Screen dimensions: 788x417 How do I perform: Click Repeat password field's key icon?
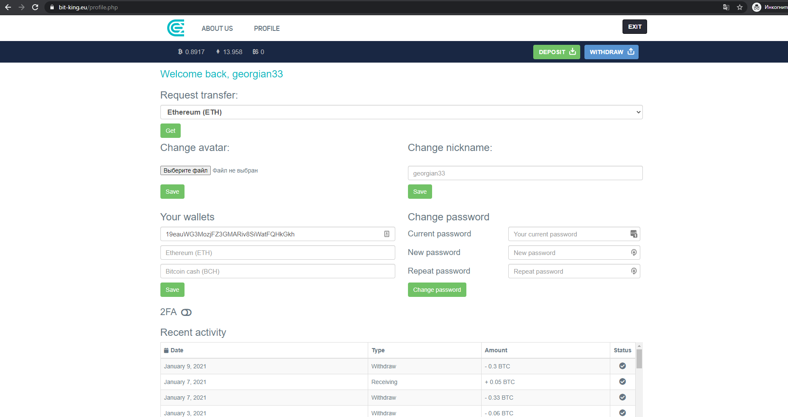(634, 271)
